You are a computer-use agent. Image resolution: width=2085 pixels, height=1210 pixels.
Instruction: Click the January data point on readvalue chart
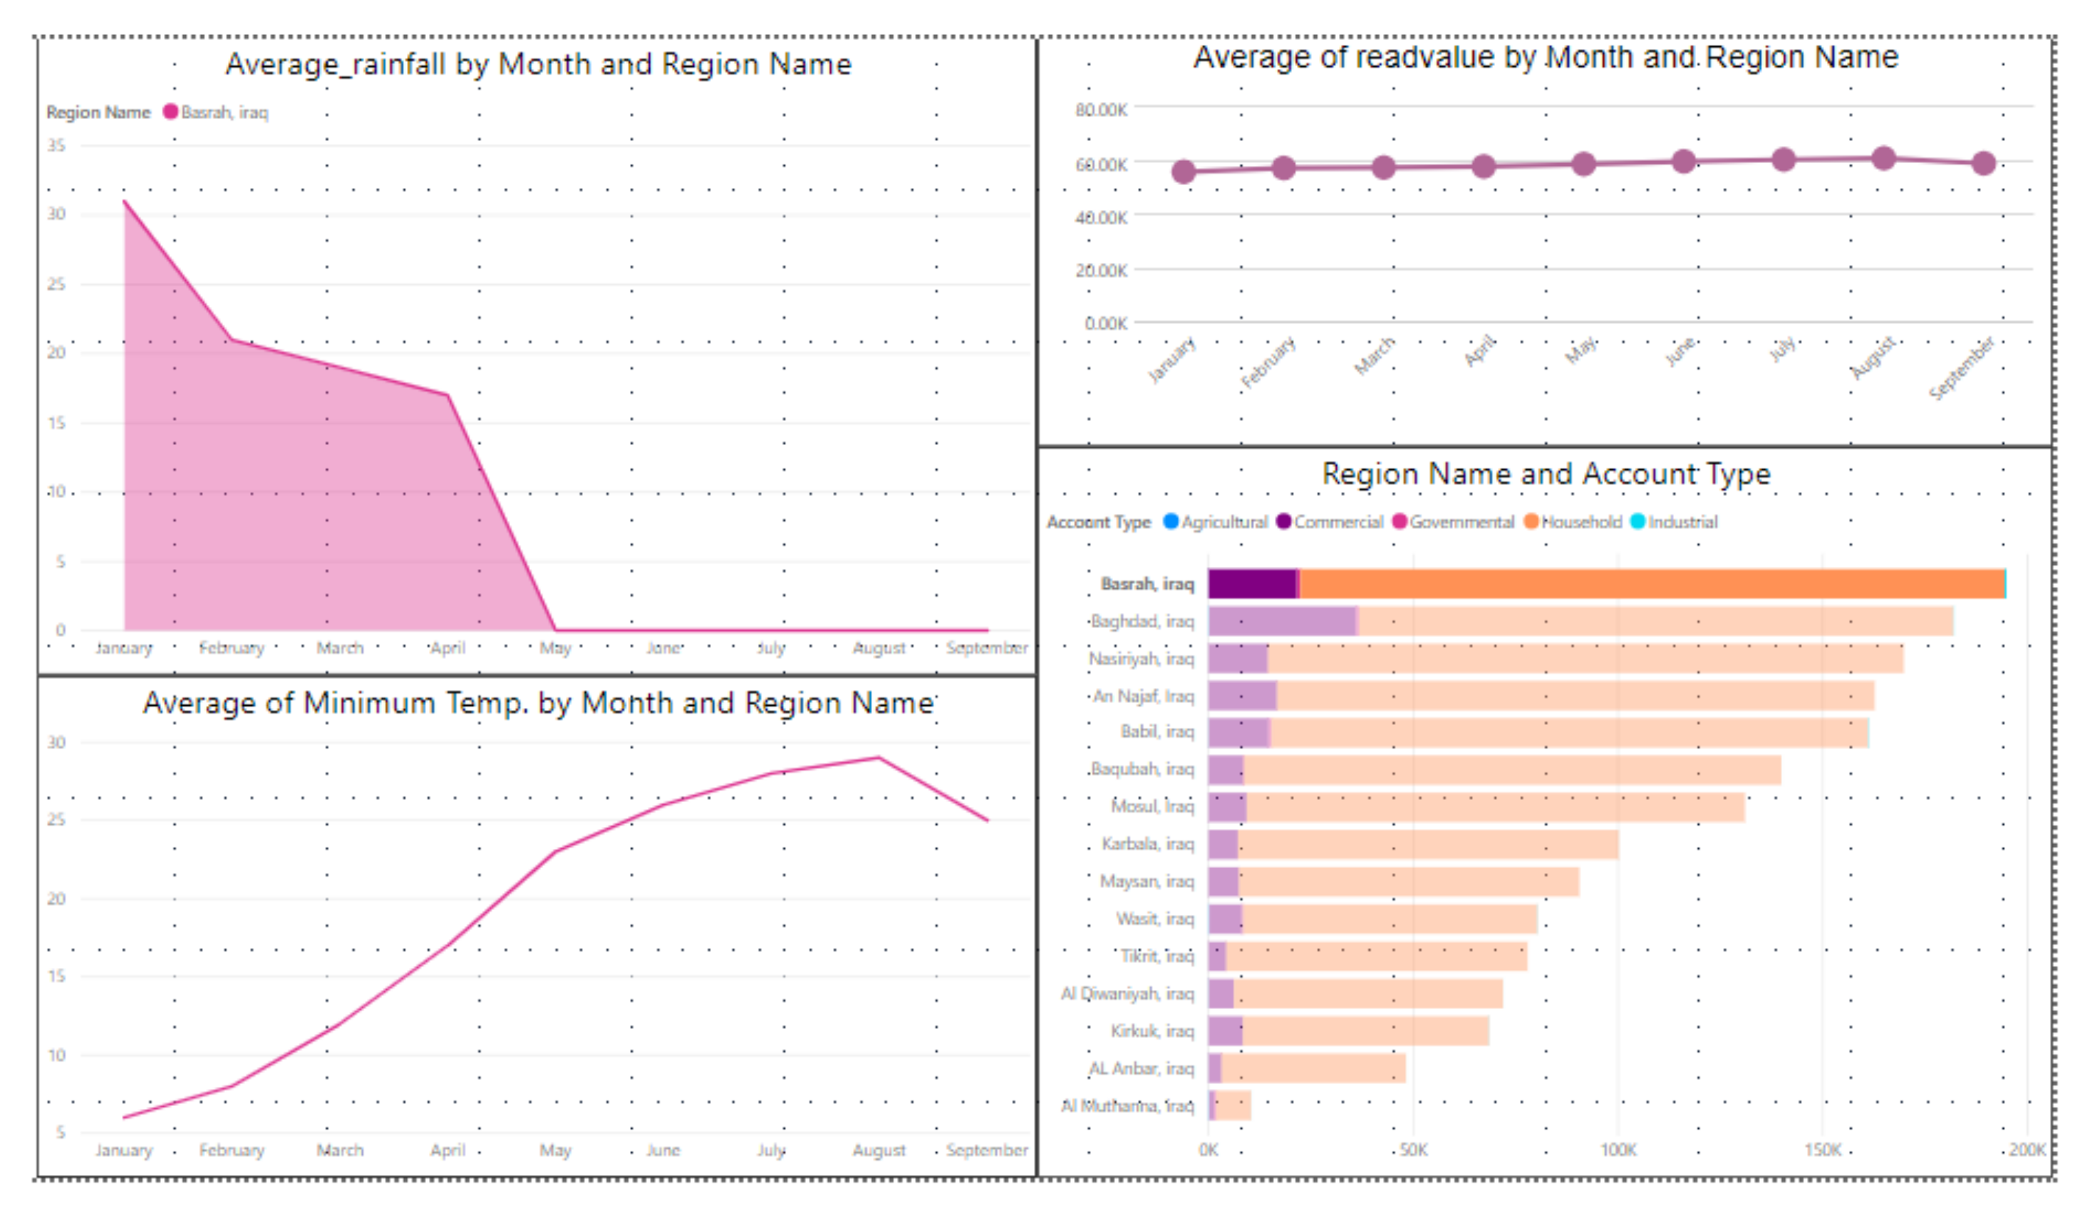coord(1183,171)
